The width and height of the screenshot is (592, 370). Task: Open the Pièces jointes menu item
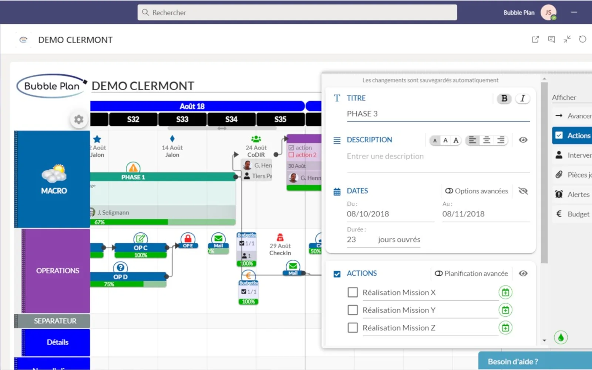(572, 175)
